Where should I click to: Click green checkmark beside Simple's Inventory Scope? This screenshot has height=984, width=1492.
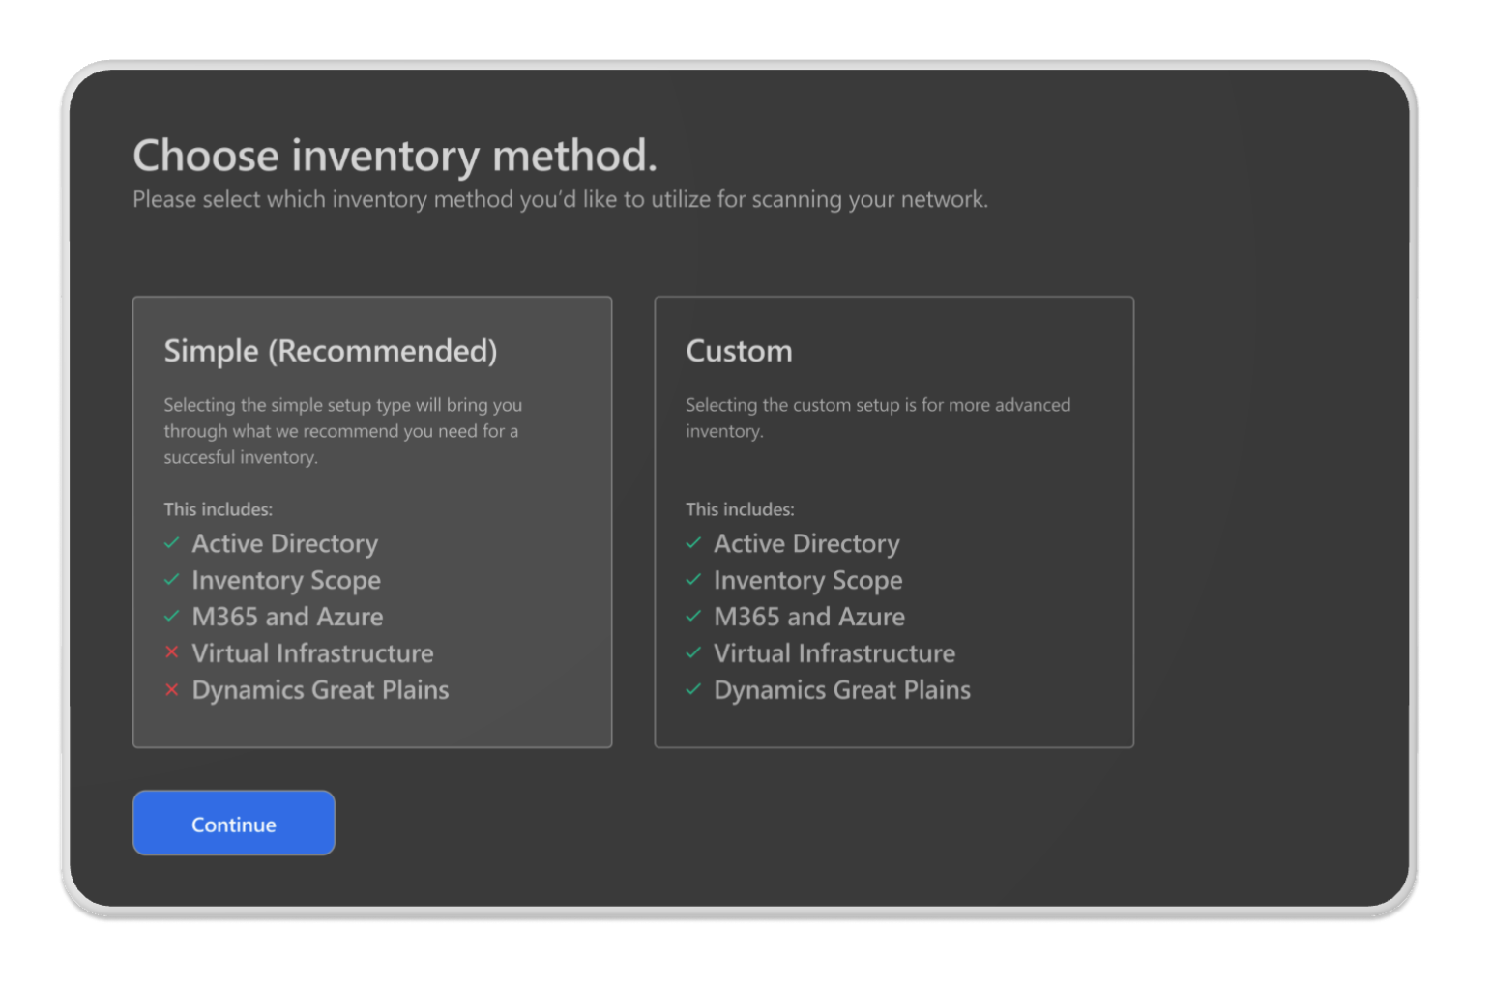pos(172,580)
